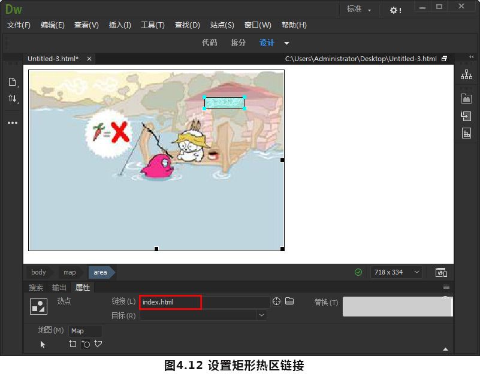Open the more tools ellipsis in left sidebar

12,123
